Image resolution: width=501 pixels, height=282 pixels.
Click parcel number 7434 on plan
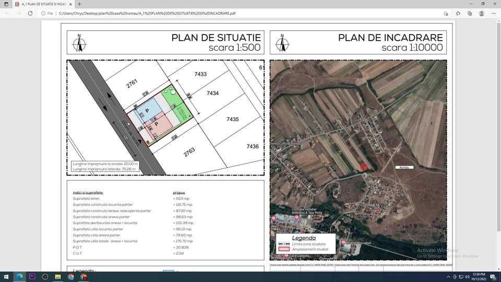[212, 93]
